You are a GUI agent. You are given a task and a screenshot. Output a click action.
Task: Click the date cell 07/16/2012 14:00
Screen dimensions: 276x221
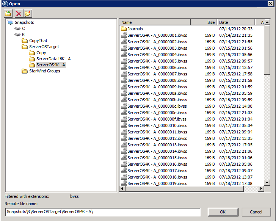coord(236,106)
